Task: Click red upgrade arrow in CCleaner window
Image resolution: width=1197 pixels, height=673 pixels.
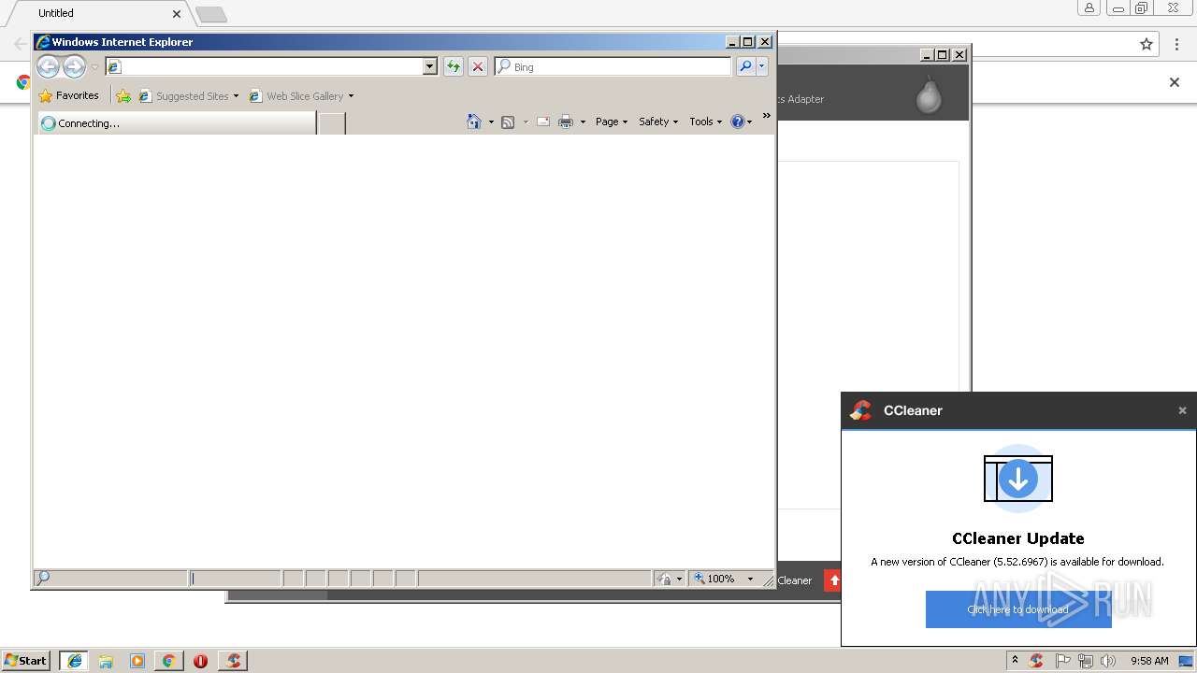Action: point(833,580)
